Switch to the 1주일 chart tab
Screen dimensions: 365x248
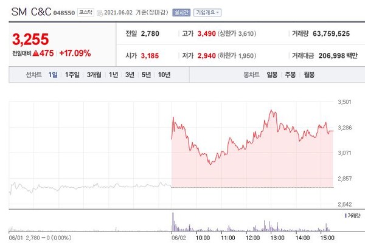click(x=72, y=75)
